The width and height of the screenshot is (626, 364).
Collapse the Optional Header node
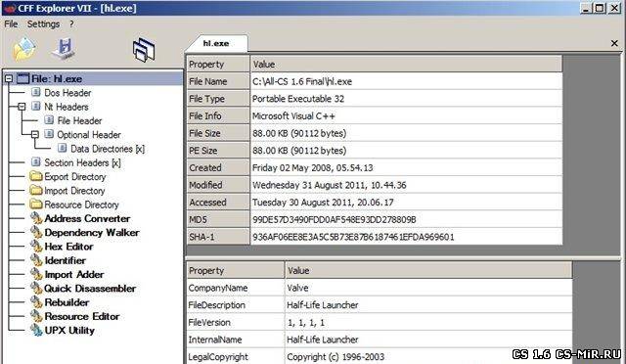(x=35, y=135)
